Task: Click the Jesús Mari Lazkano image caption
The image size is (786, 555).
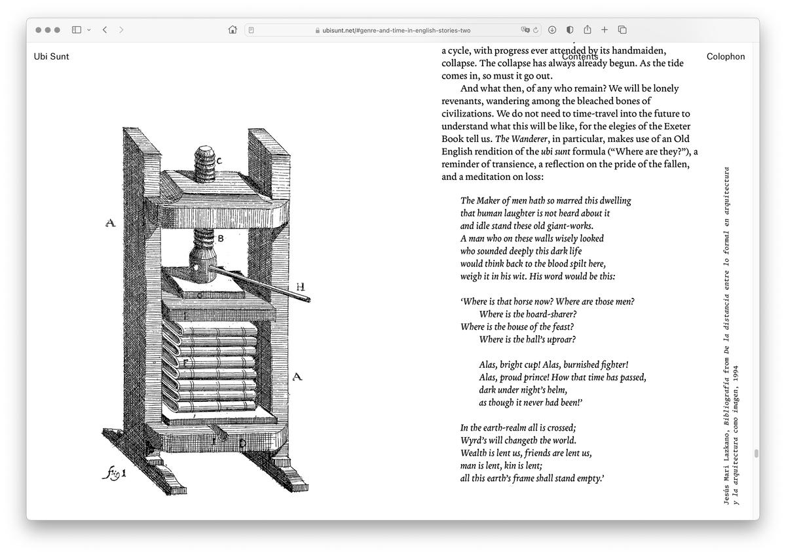Action: point(730,335)
